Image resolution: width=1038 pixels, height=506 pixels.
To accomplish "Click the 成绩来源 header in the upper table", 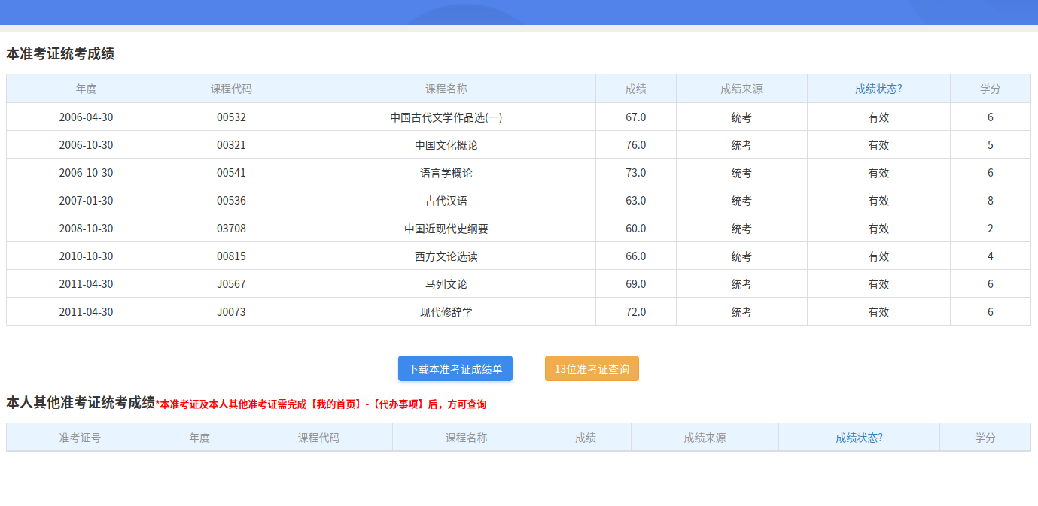I will pos(741,89).
